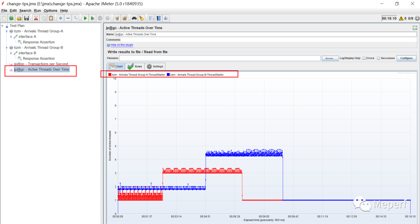Collapse the Test Plan tree node
The image size is (420, 224).
pos(2,26)
